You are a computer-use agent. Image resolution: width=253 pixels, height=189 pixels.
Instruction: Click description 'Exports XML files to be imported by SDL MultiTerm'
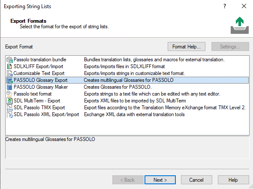point(135,101)
